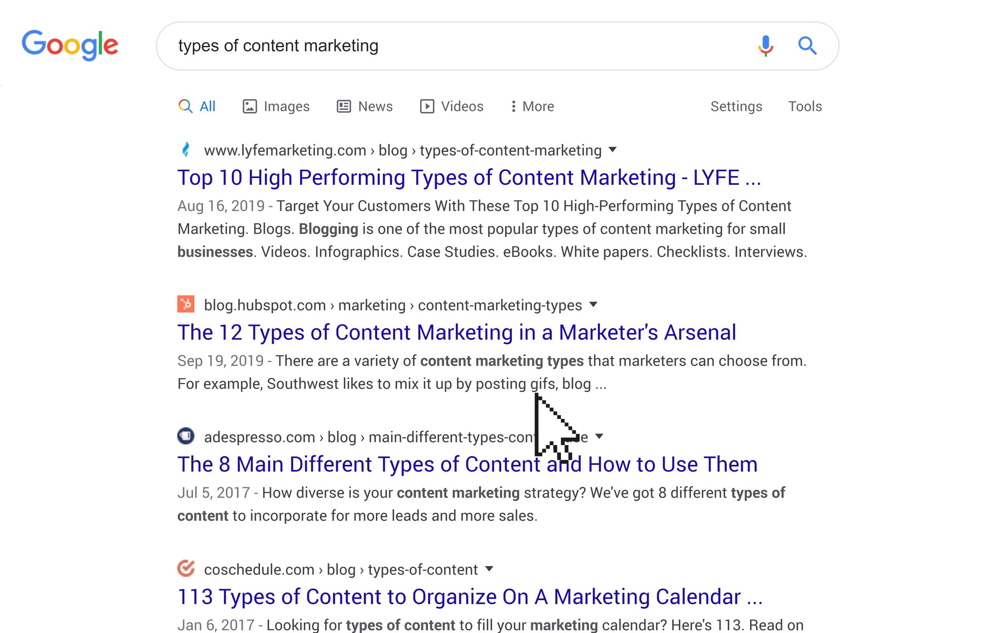Click the Images tab icon
The height and width of the screenshot is (633, 989).
click(252, 107)
